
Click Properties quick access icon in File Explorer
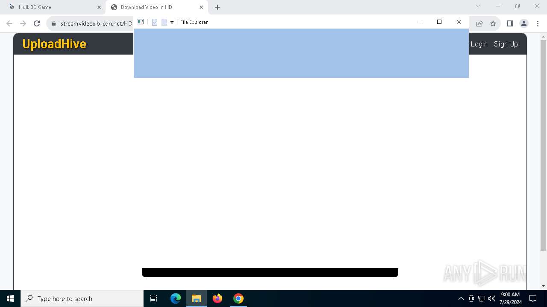(x=155, y=22)
